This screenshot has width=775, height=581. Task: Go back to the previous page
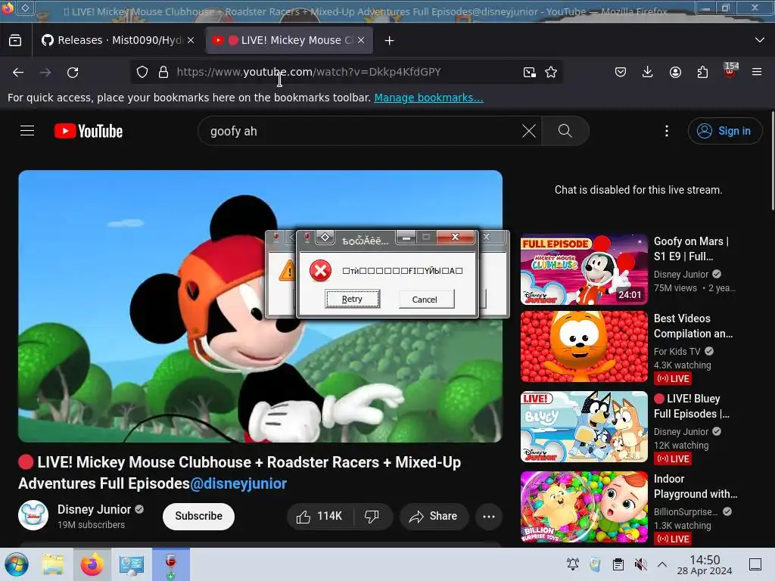18,72
